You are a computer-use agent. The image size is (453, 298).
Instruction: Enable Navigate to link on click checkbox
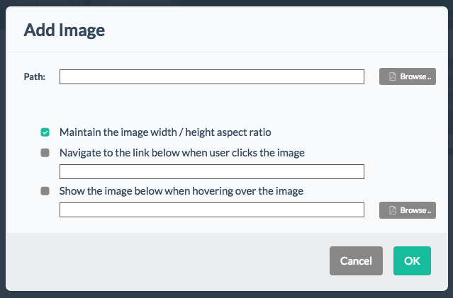45,153
